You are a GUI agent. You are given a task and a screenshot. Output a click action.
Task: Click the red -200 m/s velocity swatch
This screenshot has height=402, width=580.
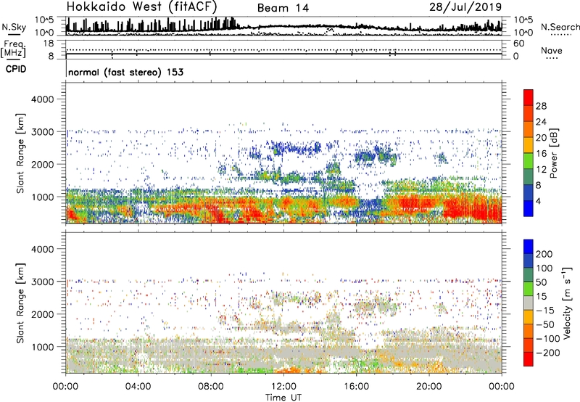pyautogui.click(x=529, y=359)
